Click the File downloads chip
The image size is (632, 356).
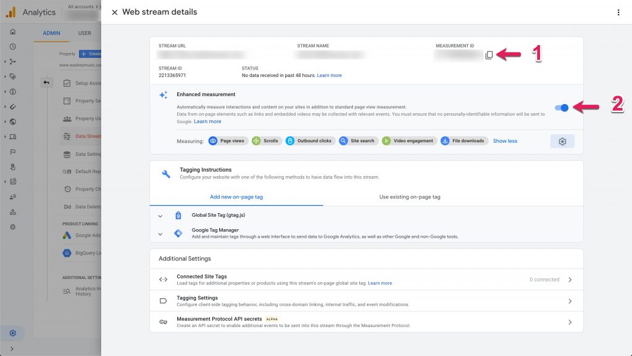point(464,141)
